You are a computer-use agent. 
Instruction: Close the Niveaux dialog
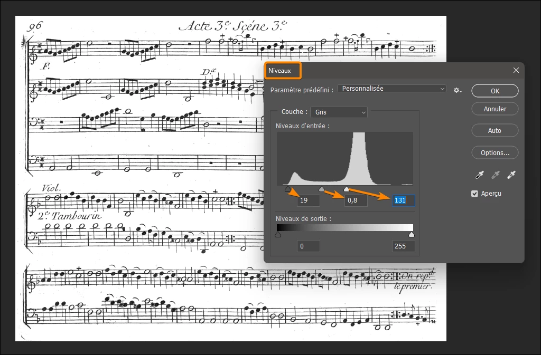516,70
